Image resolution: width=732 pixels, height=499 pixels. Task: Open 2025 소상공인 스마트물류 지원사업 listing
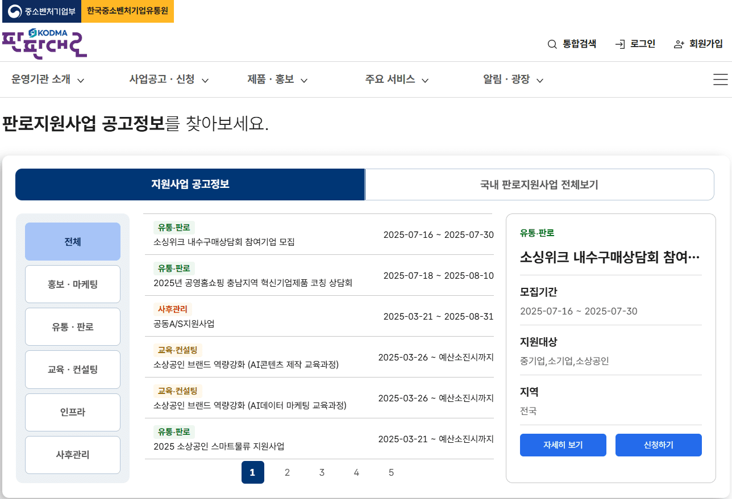(219, 446)
